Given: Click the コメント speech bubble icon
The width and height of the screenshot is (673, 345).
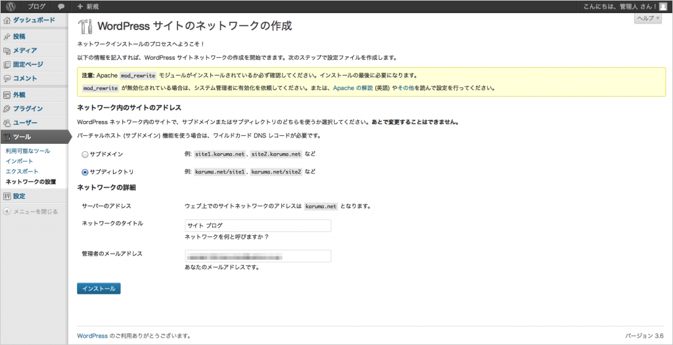Looking at the screenshot, I should pos(7,78).
